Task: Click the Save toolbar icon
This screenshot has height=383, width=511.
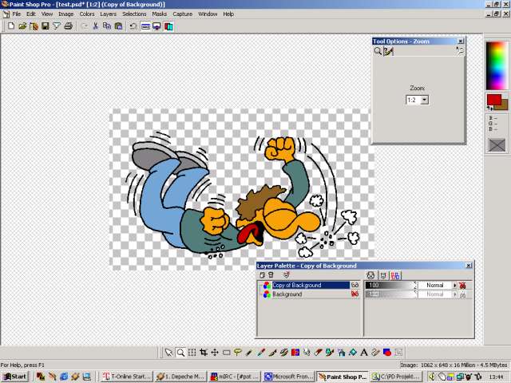Action: [45, 26]
